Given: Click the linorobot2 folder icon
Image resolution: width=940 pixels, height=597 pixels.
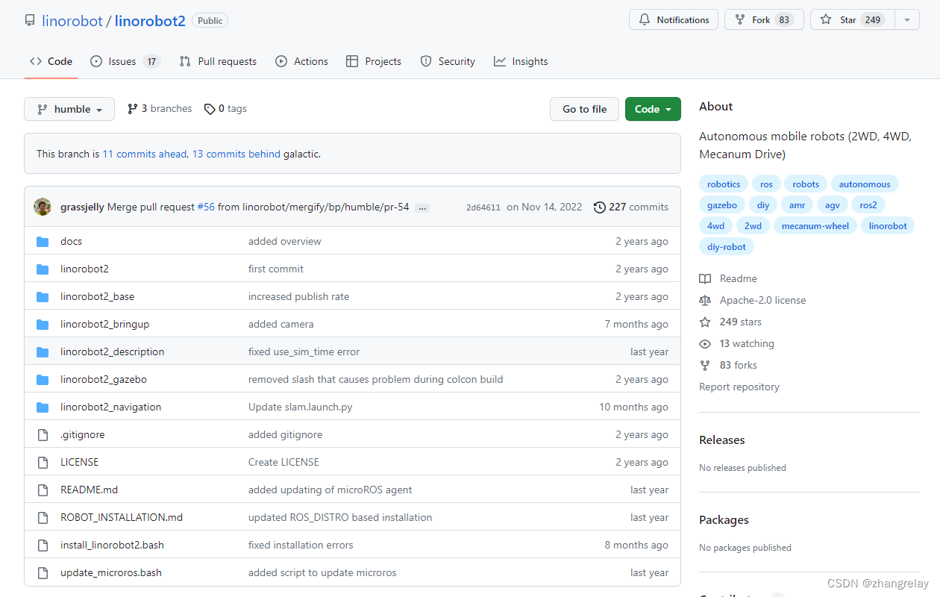Looking at the screenshot, I should click(x=43, y=269).
